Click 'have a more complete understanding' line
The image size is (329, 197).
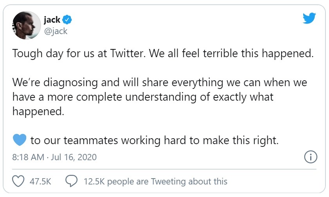143,97
